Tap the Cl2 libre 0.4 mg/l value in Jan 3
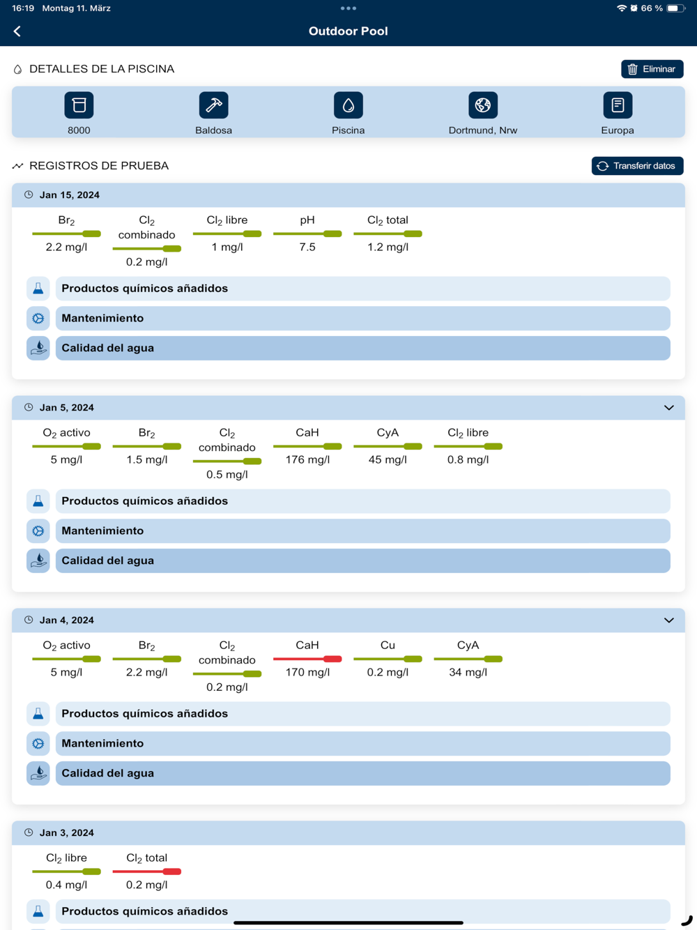The image size is (697, 930). 66,885
